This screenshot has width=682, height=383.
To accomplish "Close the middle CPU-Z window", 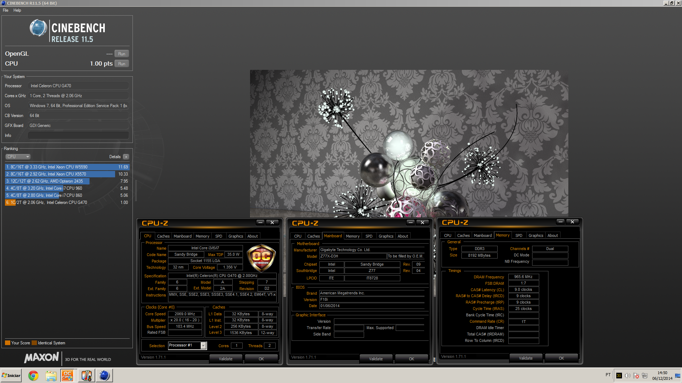I will (x=423, y=222).
